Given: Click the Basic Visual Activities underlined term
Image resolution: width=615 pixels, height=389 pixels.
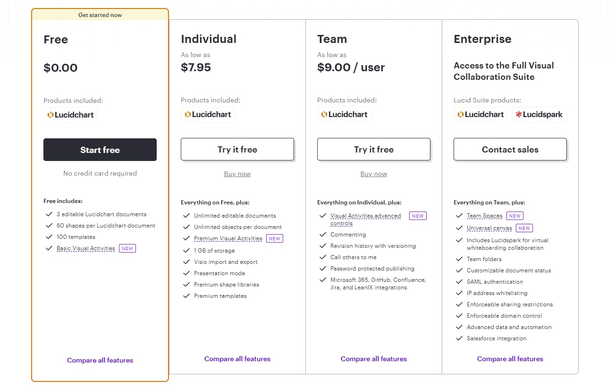Looking at the screenshot, I should [x=86, y=248].
